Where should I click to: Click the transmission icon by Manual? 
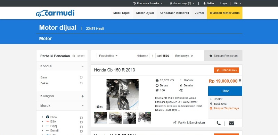coord(181,80)
